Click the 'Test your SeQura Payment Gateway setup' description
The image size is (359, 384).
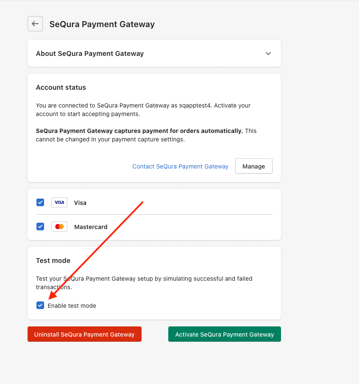[x=144, y=283]
